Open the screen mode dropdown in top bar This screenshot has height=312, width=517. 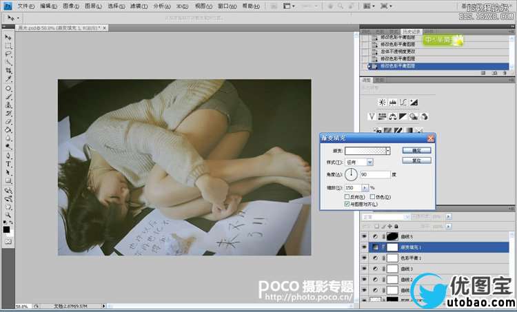386,6
